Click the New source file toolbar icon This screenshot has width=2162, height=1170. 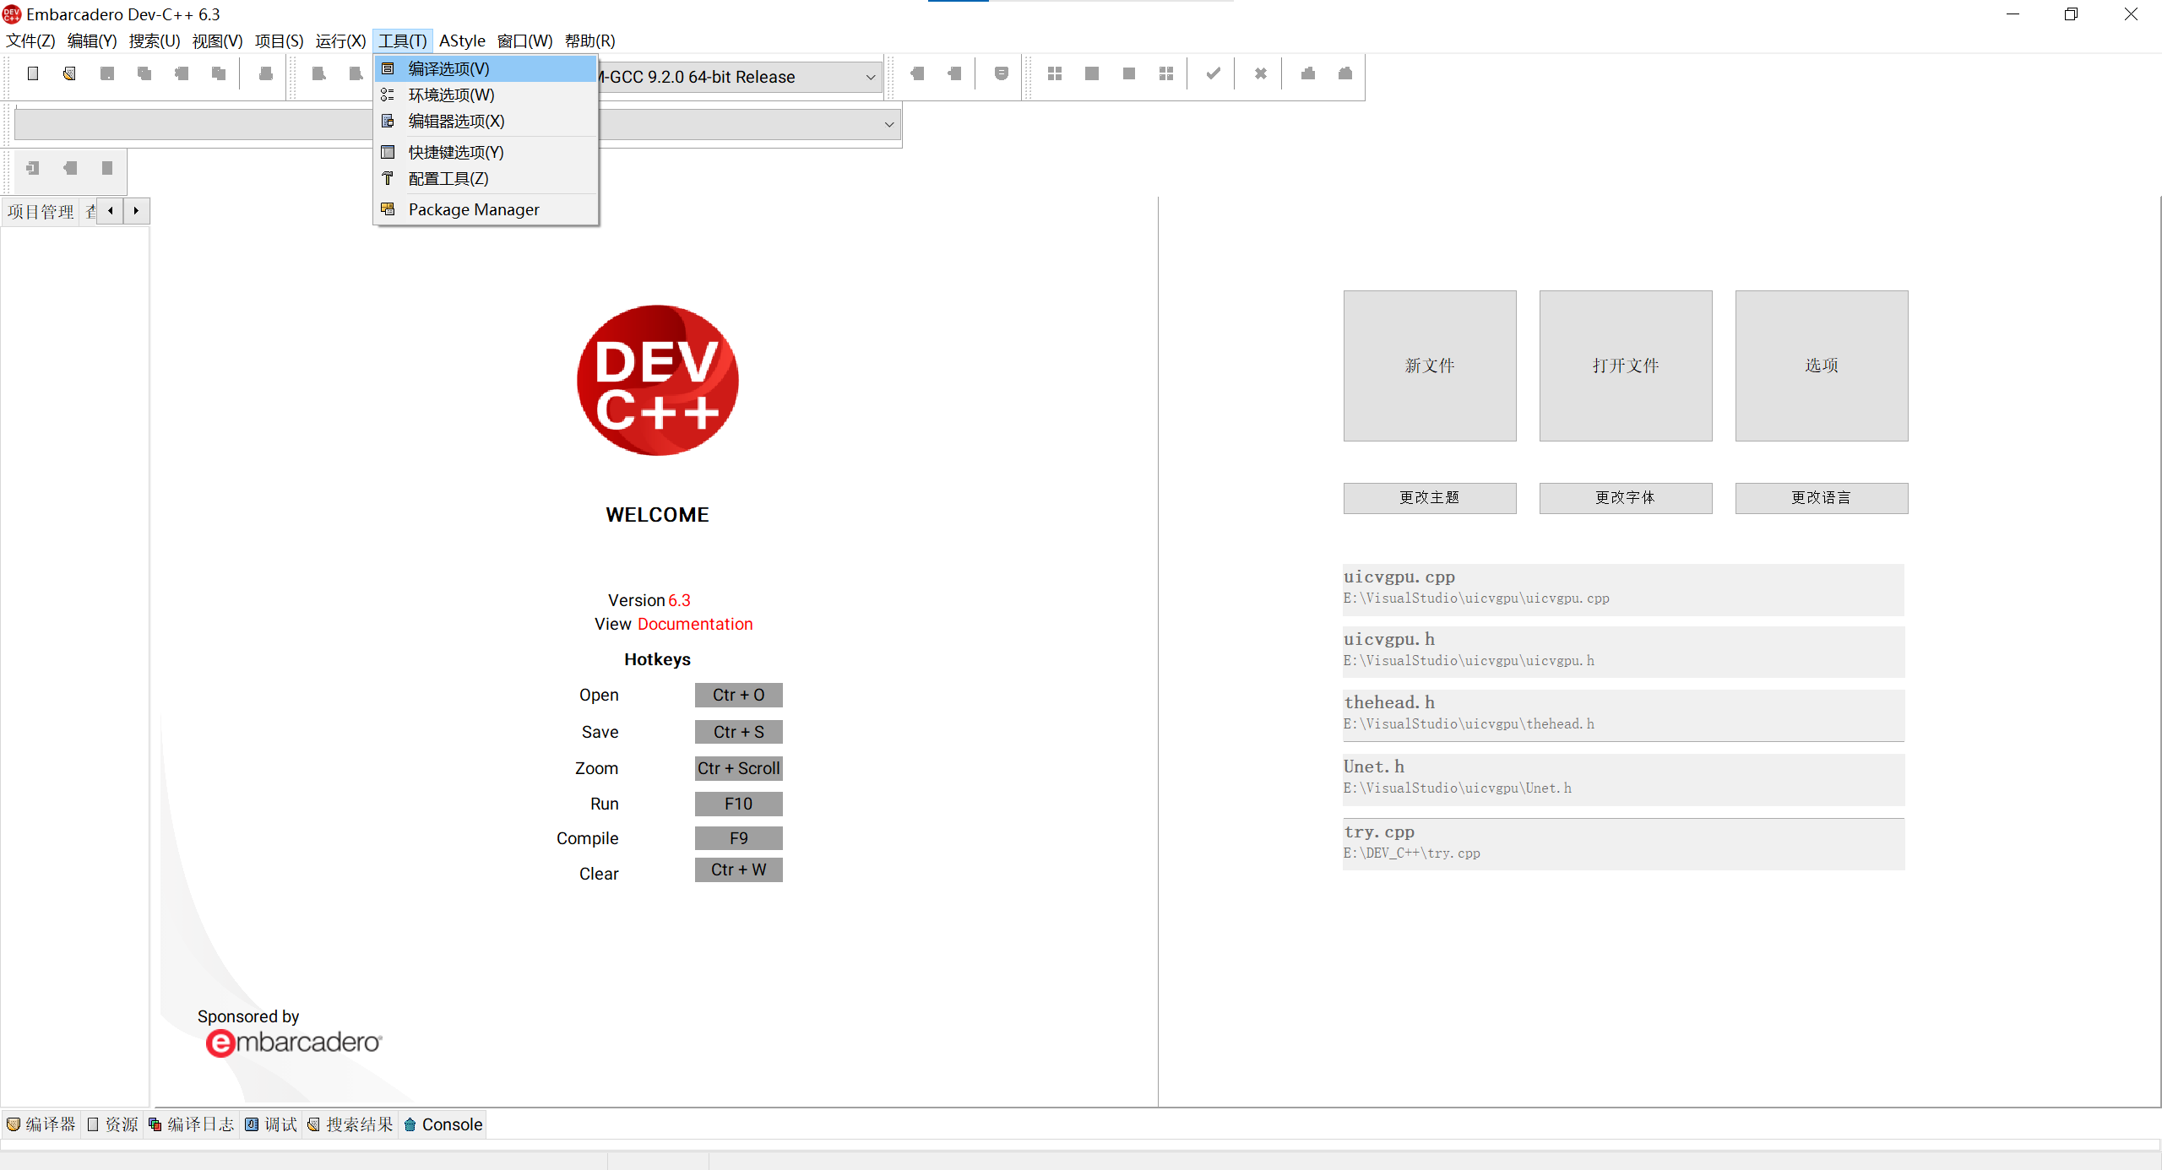(33, 73)
